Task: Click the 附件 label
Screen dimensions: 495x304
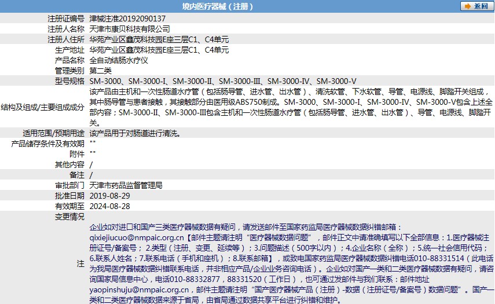Action: point(77,154)
